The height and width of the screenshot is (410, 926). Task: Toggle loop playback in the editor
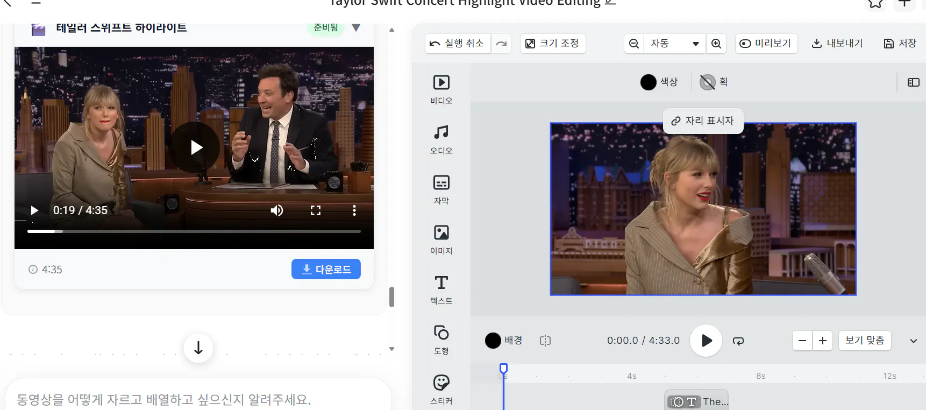738,341
